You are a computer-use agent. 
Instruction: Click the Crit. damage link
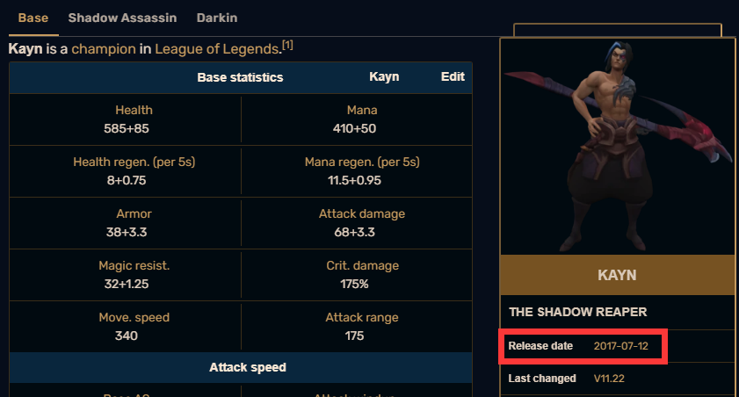pyautogui.click(x=362, y=265)
